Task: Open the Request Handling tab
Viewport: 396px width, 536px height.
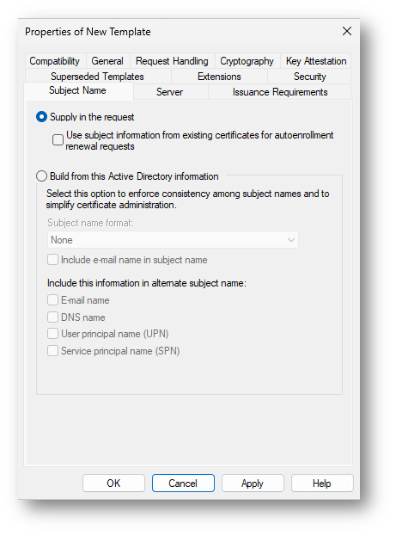Action: (172, 61)
